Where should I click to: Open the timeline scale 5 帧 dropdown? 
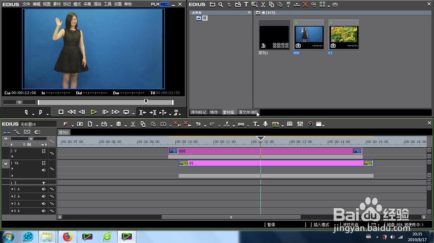pyautogui.click(x=43, y=144)
